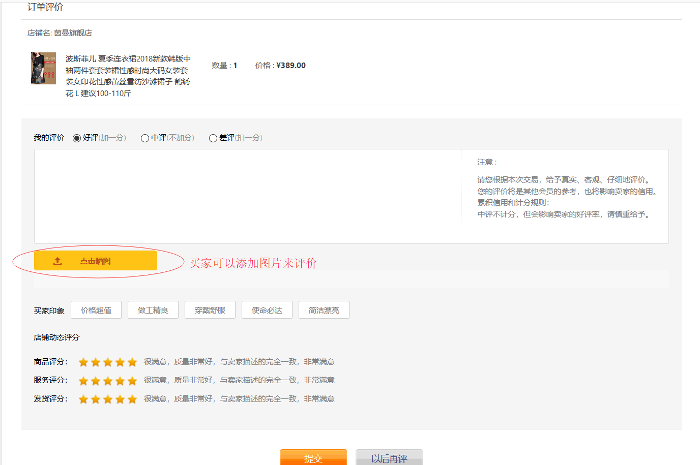Image resolution: width=700 pixels, height=465 pixels.
Task: Set 服务评分 to one star
Action: click(x=83, y=381)
